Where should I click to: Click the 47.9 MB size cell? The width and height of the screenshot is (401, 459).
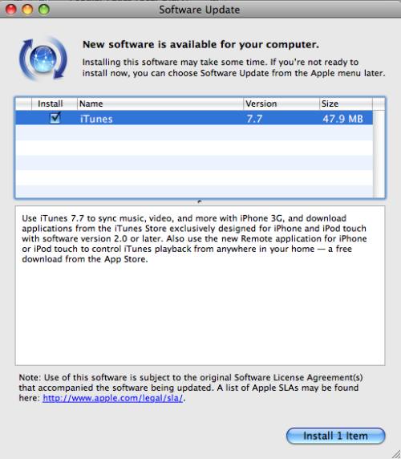[342, 119]
